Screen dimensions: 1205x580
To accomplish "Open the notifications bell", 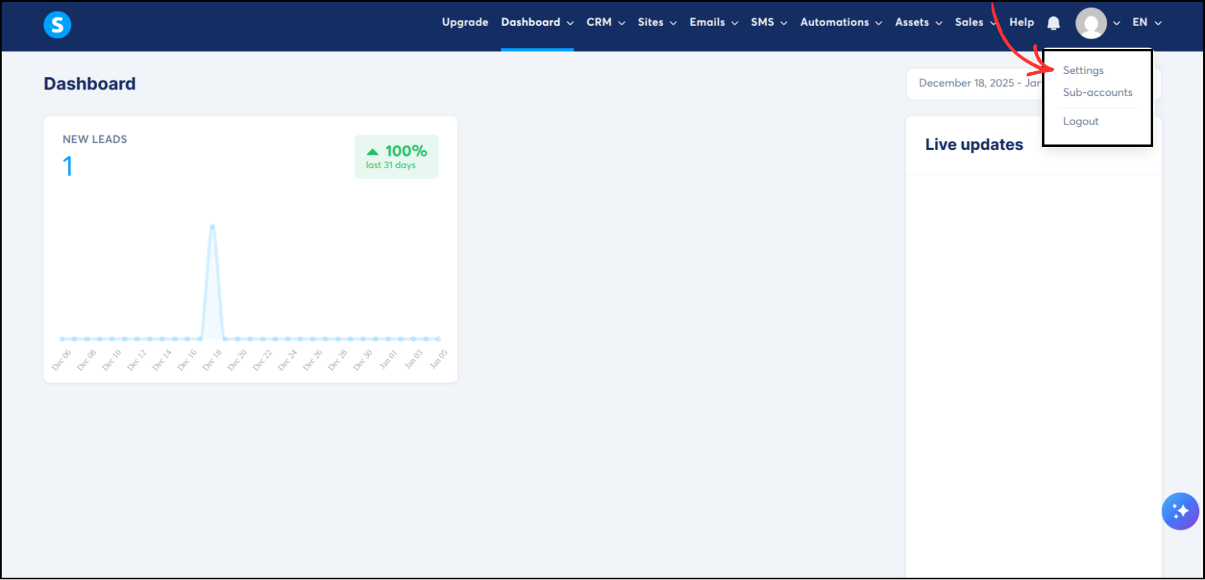I will click(x=1053, y=22).
